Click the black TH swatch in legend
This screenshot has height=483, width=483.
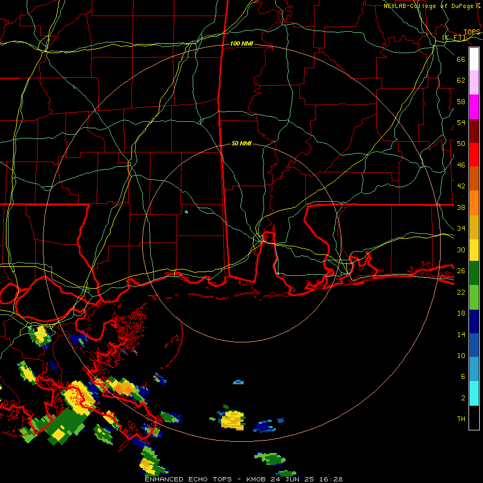pos(474,418)
